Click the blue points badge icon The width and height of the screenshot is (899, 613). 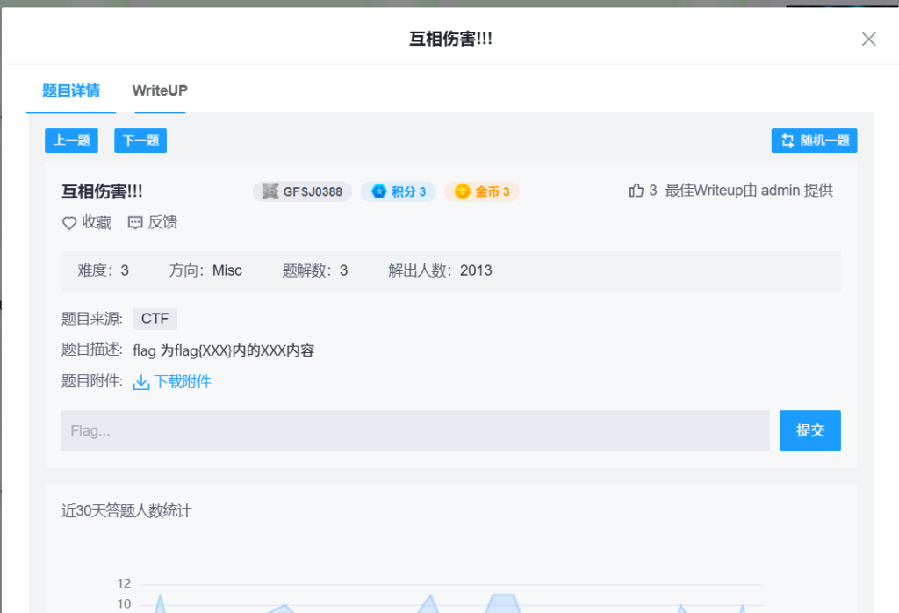pos(379,191)
